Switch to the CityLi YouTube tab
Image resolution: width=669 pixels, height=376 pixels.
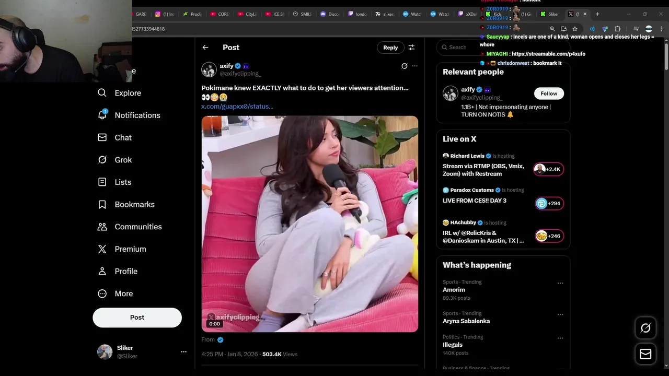247,14
